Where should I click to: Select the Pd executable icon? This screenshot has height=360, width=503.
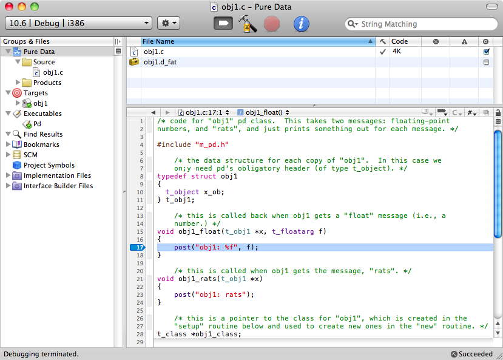pos(27,124)
